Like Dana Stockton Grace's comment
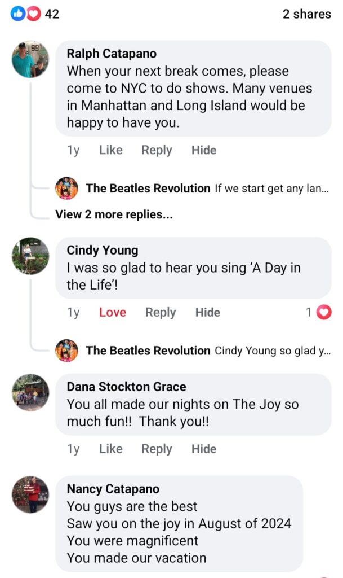 point(110,449)
